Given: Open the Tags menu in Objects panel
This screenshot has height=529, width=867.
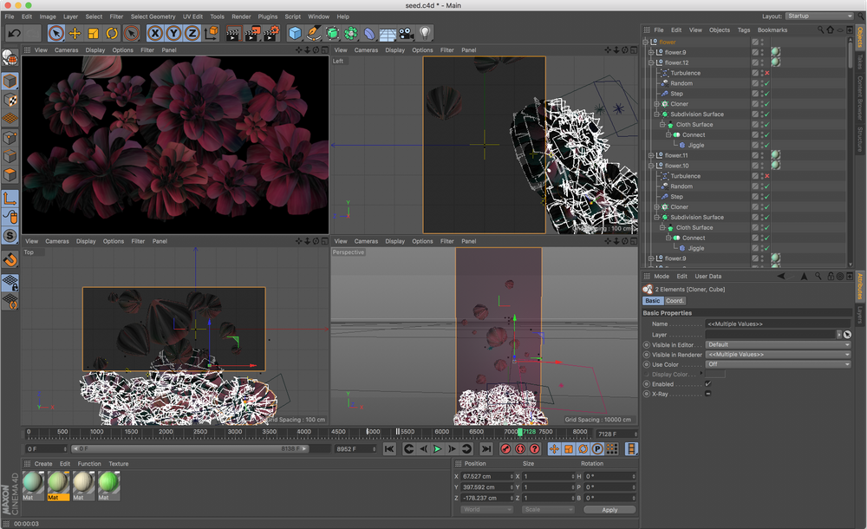Looking at the screenshot, I should (x=744, y=29).
